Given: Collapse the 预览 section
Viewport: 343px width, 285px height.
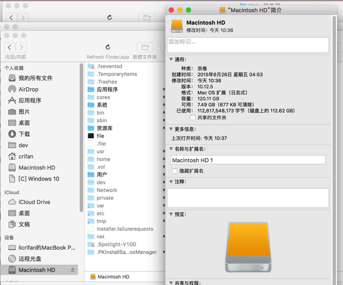Looking at the screenshot, I should 171,214.
